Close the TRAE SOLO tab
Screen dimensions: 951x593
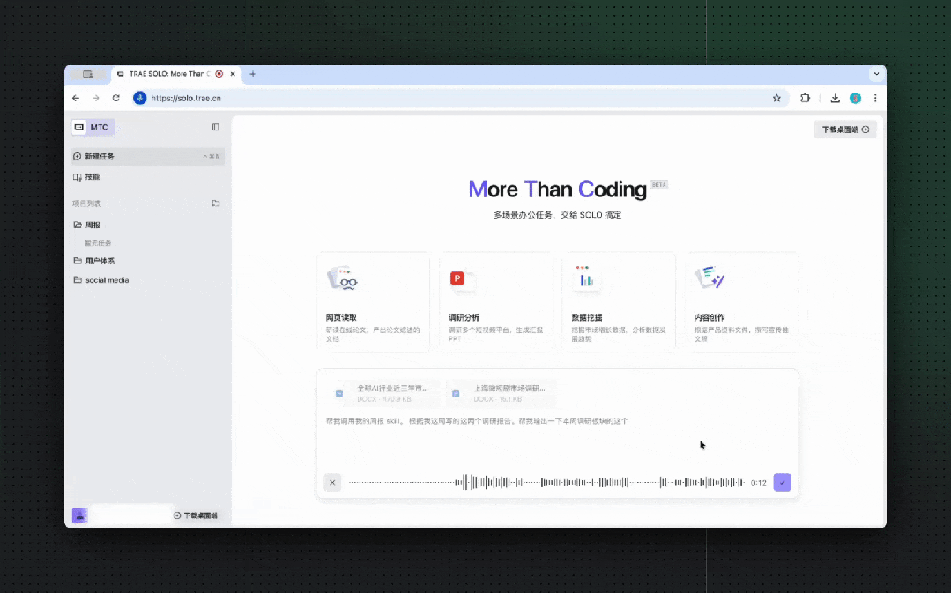click(x=233, y=74)
